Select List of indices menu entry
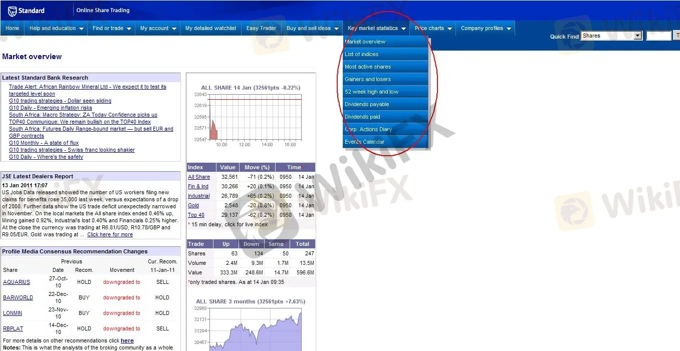The image size is (680, 351). 385,54
